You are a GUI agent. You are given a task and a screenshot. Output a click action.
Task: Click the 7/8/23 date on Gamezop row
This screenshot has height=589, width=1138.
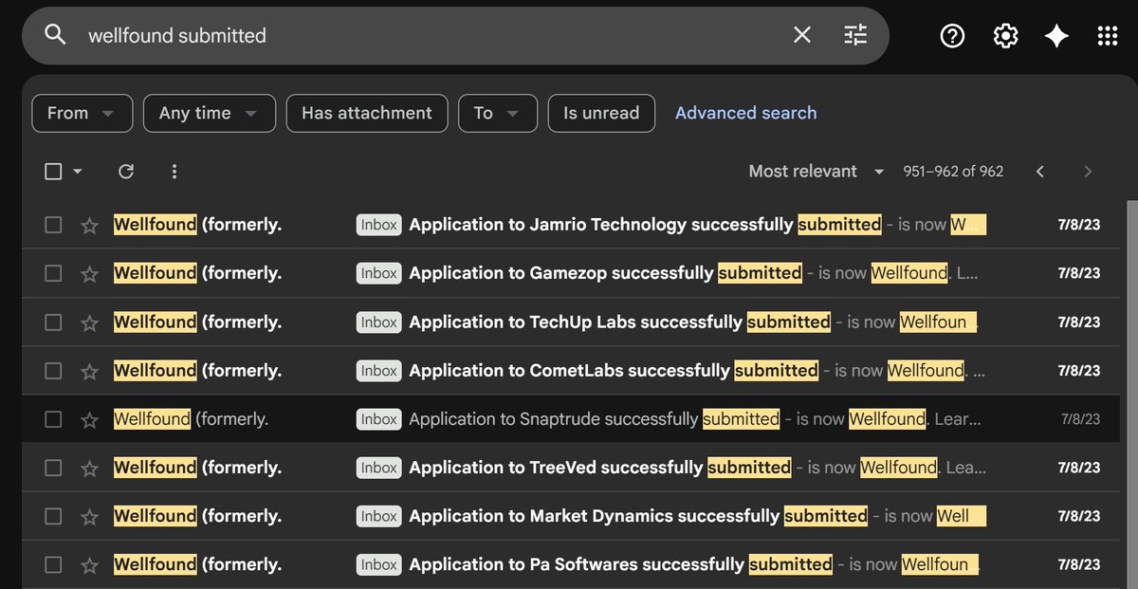[x=1078, y=273]
